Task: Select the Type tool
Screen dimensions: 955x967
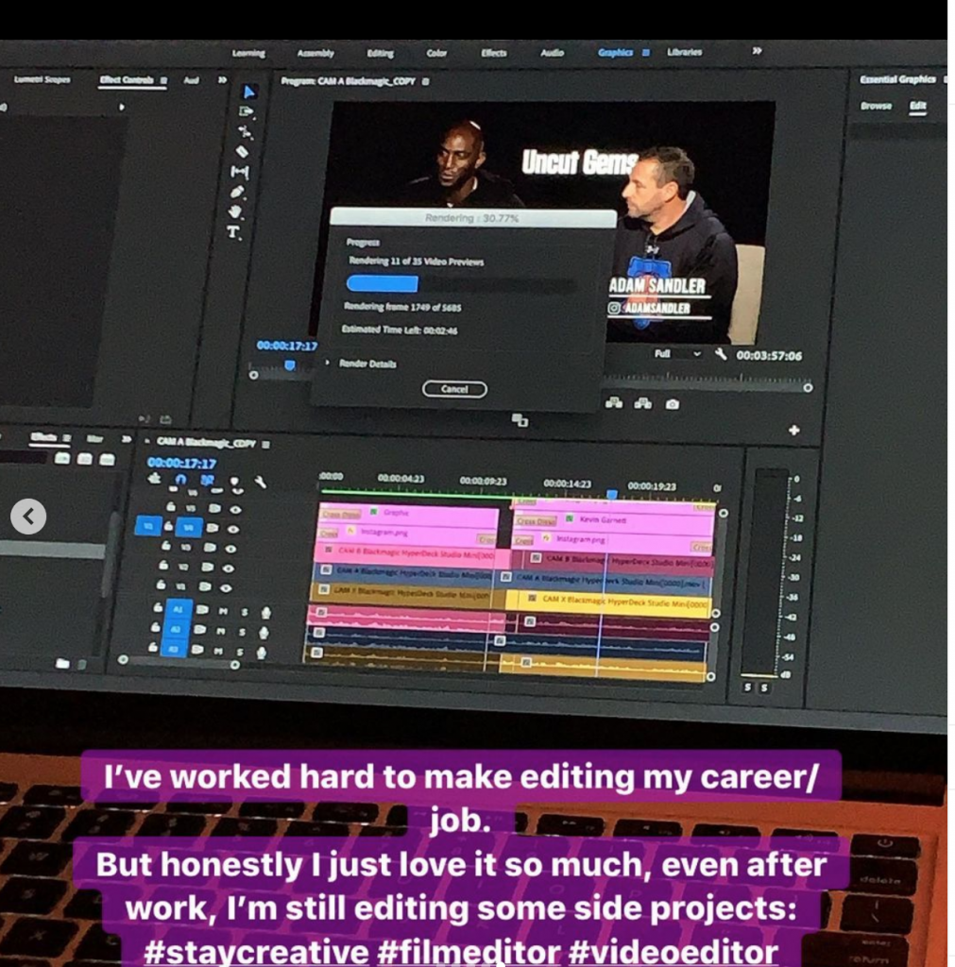Action: 233,232
